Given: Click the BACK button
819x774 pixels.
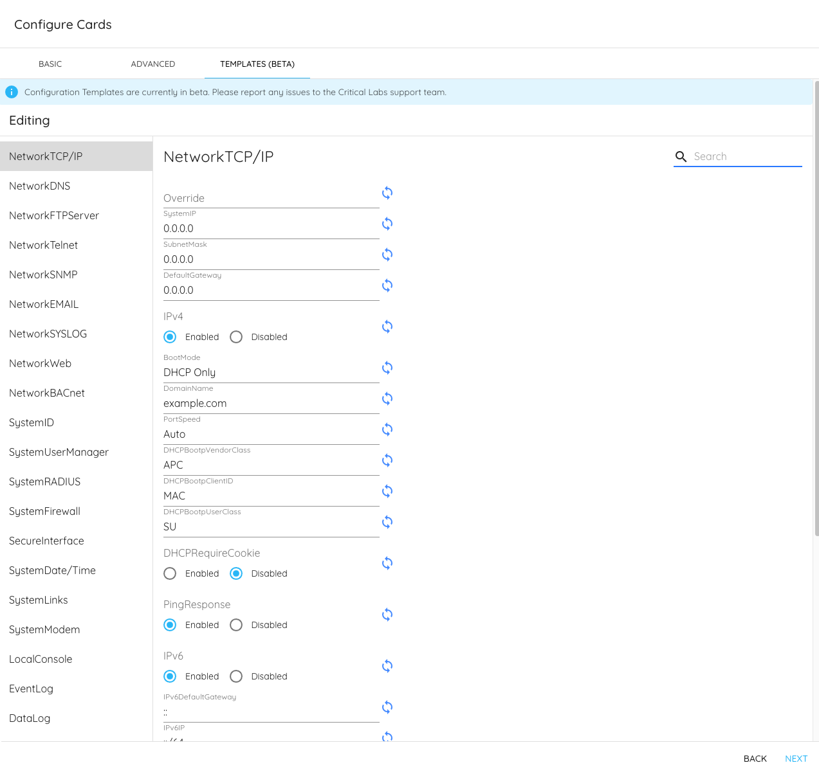Looking at the screenshot, I should click(x=755, y=759).
